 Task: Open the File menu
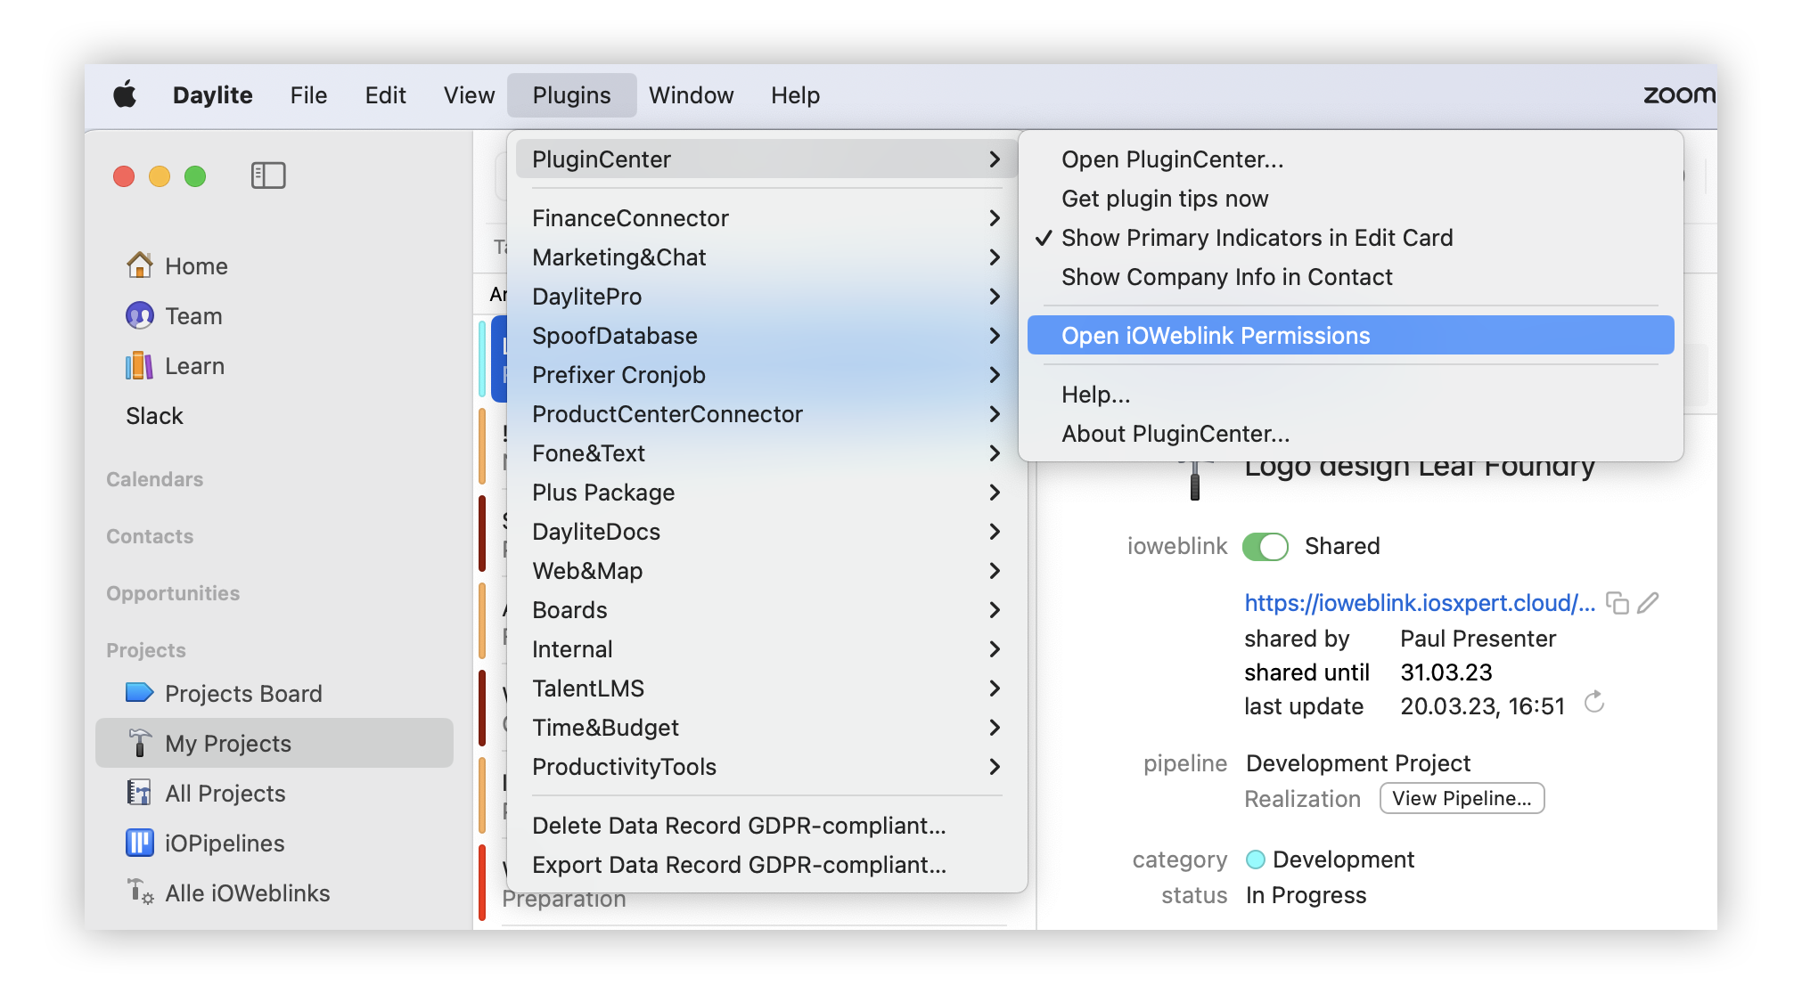point(308,95)
